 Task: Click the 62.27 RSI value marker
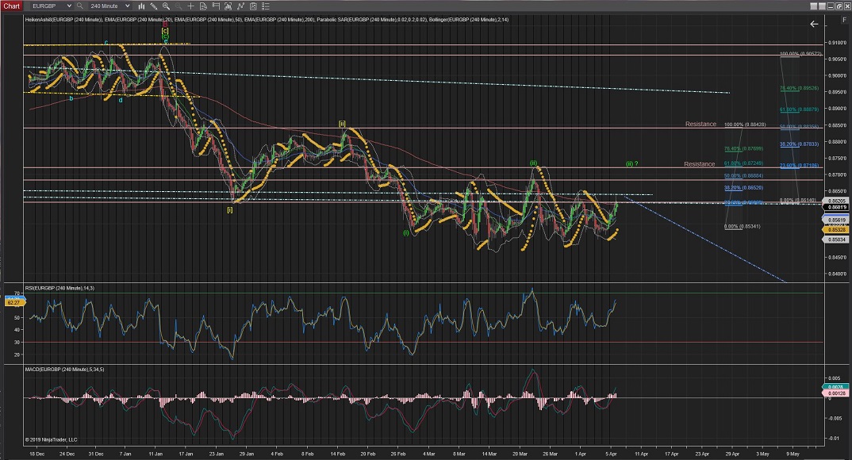tap(13, 302)
